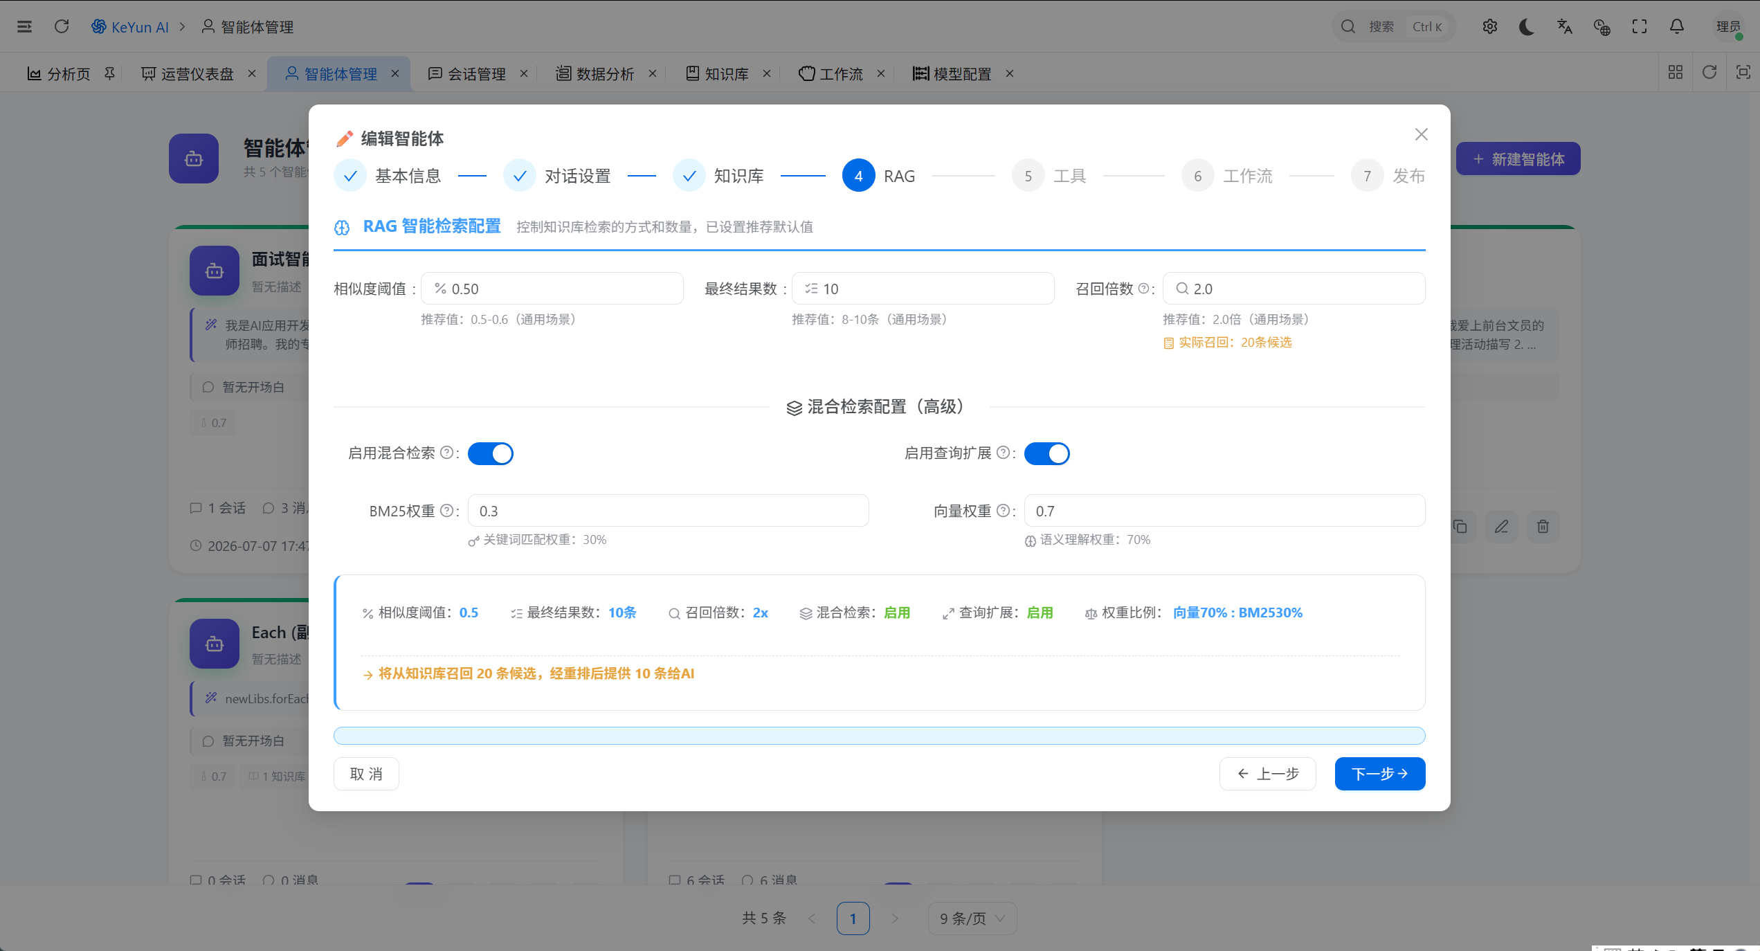Viewport: 1760px width, 951px height.
Task: Click 启用混合检索 help icon
Action: coord(447,453)
